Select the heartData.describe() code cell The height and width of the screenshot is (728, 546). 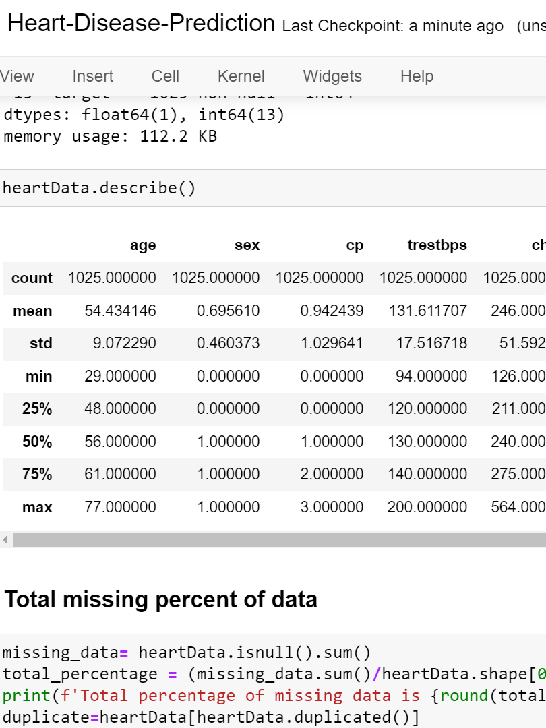pyautogui.click(x=273, y=188)
